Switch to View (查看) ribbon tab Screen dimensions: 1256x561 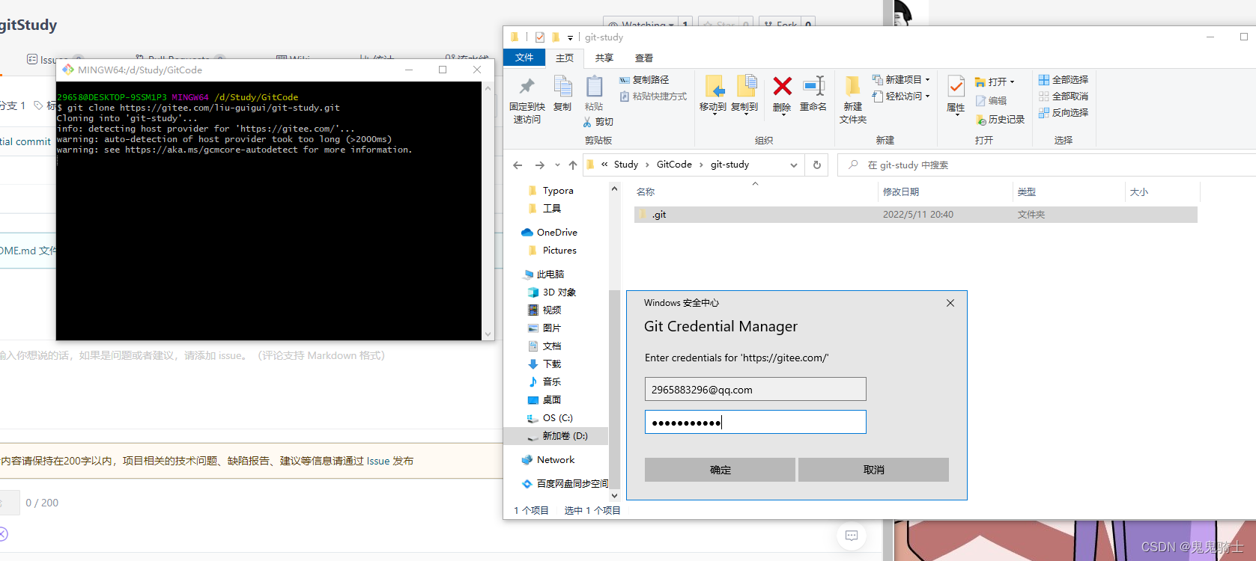click(x=644, y=58)
